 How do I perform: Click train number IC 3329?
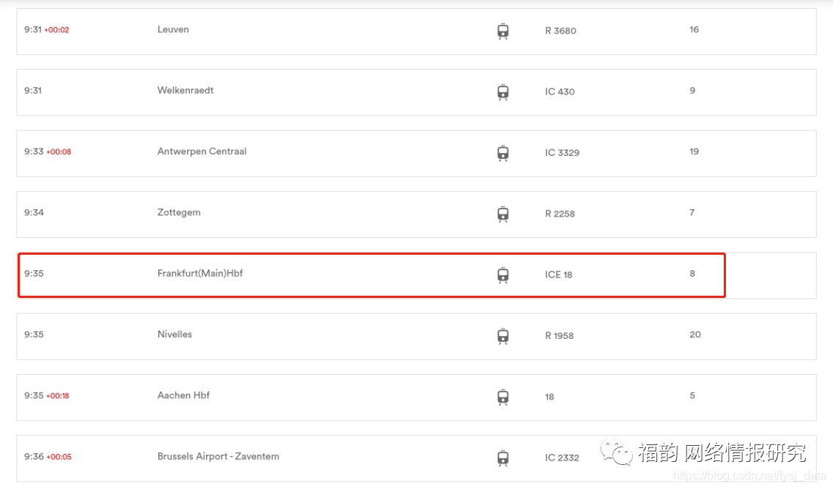pyautogui.click(x=562, y=153)
